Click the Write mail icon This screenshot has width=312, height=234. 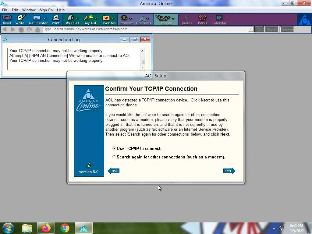(20, 20)
